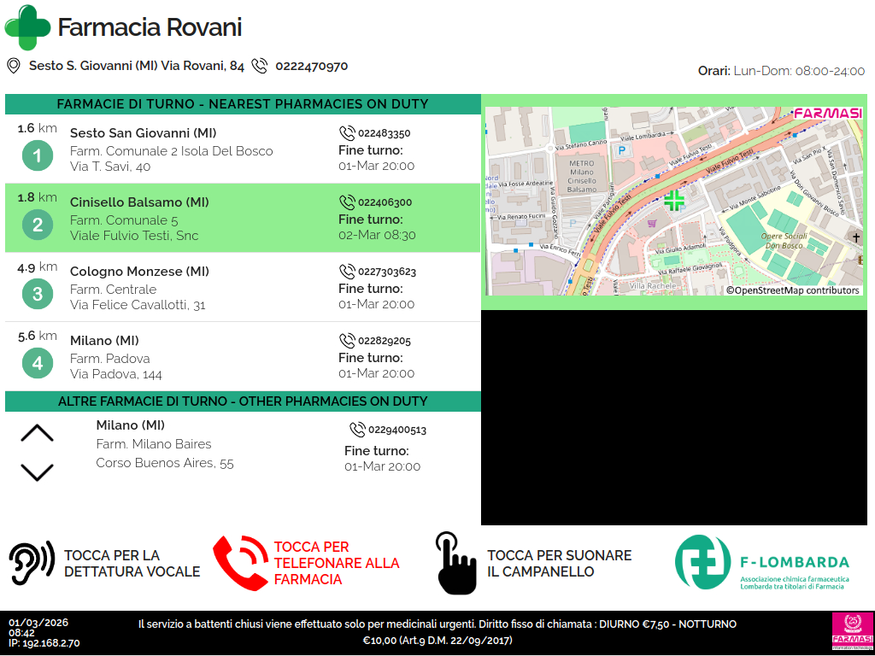Tap the ear icon for voice dictation
This screenshot has height=656, width=875.
[32, 563]
